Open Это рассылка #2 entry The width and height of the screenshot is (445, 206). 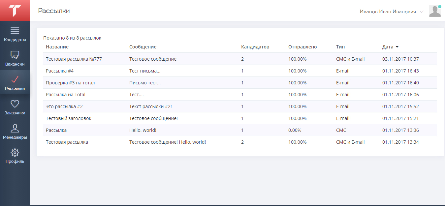click(64, 106)
